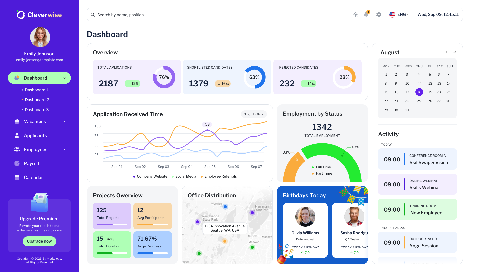
Task: Click the Upgrade now button
Action: [39, 241]
